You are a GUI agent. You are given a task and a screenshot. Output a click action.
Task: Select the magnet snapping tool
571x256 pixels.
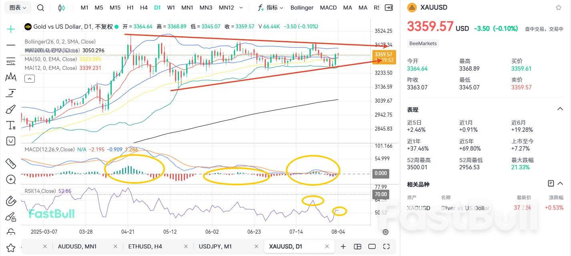pyautogui.click(x=11, y=202)
